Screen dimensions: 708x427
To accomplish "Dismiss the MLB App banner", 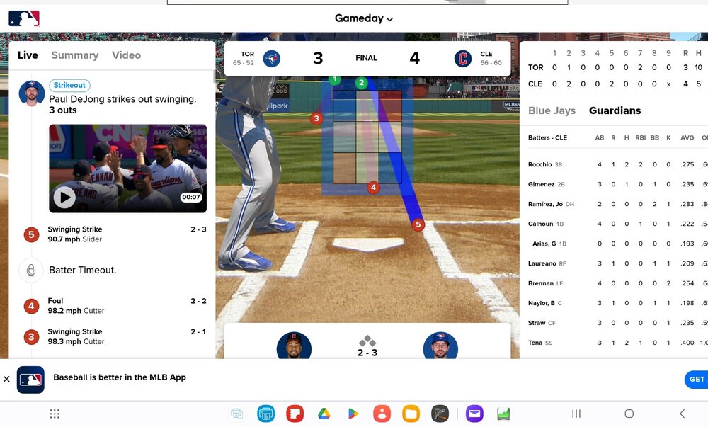I will pos(6,379).
